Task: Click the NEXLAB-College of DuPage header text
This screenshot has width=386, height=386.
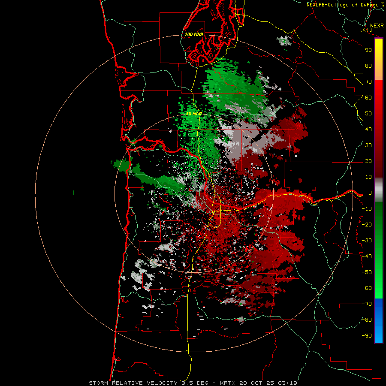Action: point(345,5)
